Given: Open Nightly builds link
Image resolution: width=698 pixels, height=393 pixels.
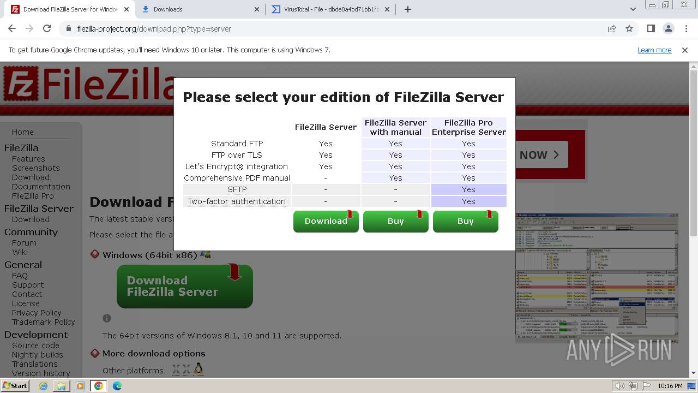Looking at the screenshot, I should click(37, 355).
